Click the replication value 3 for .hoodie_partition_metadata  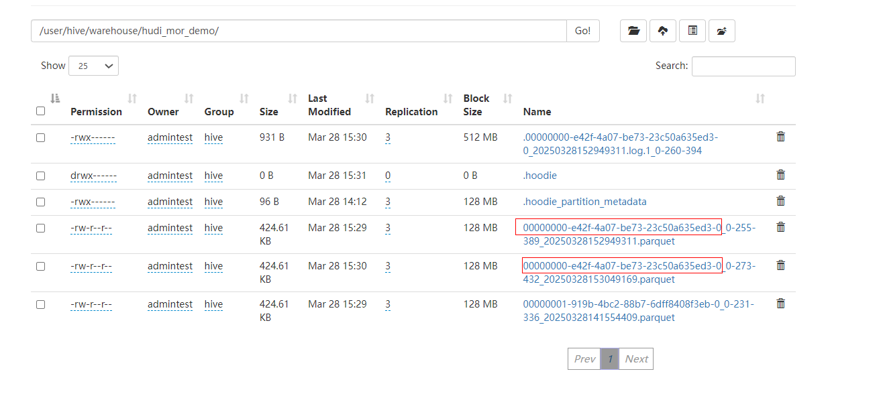(388, 202)
